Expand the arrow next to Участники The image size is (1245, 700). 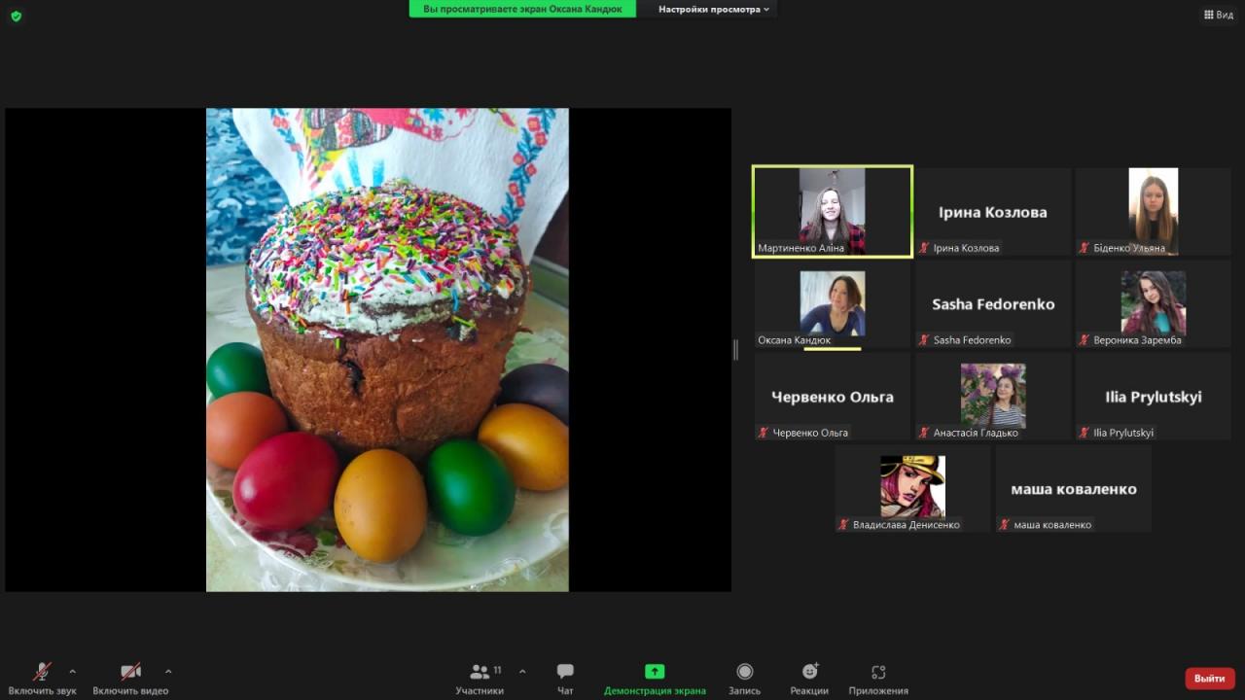coord(522,671)
